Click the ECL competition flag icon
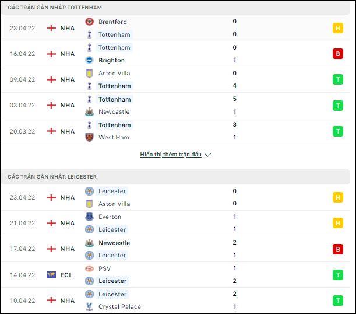Screen dimensions: 356x314 click(51, 275)
